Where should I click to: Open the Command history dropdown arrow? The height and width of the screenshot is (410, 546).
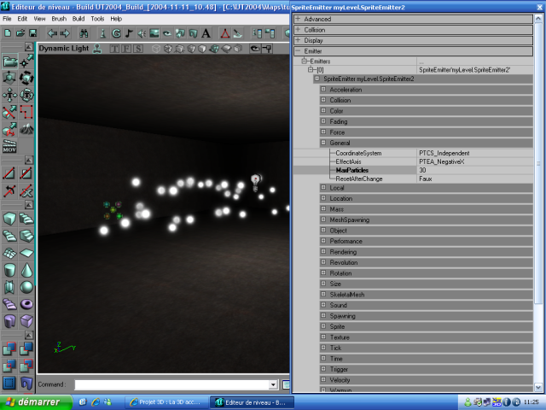pyautogui.click(x=273, y=385)
